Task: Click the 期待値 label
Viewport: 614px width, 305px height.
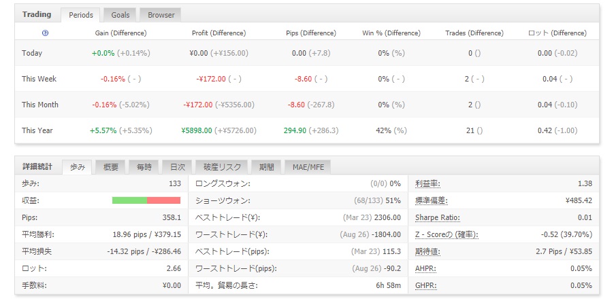Action: [x=427, y=251]
